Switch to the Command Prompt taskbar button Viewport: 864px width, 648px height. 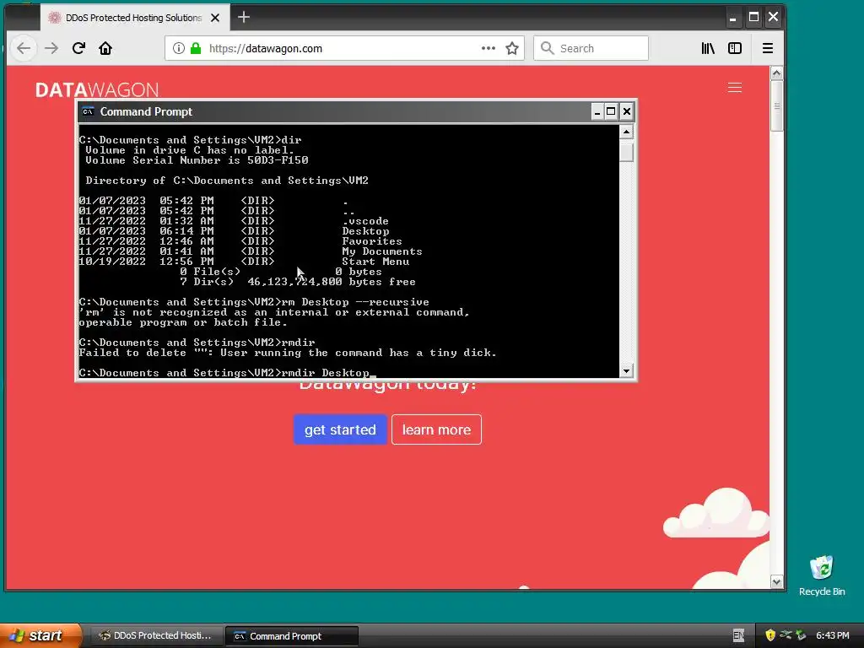point(292,636)
